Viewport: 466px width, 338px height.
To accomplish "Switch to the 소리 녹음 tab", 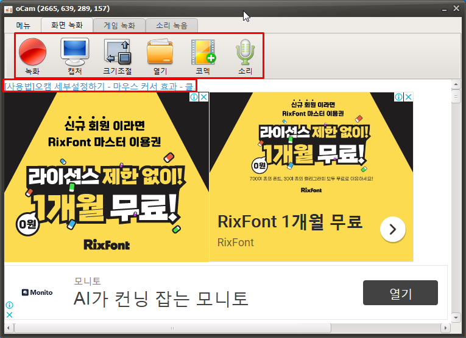I will pos(172,26).
